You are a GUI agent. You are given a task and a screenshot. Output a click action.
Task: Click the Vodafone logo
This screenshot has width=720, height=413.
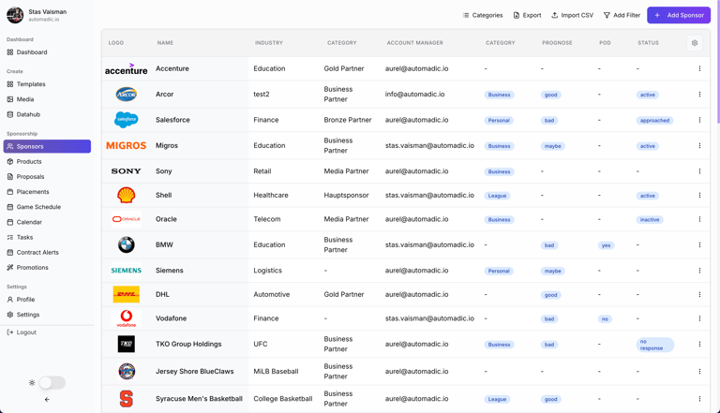[127, 318]
